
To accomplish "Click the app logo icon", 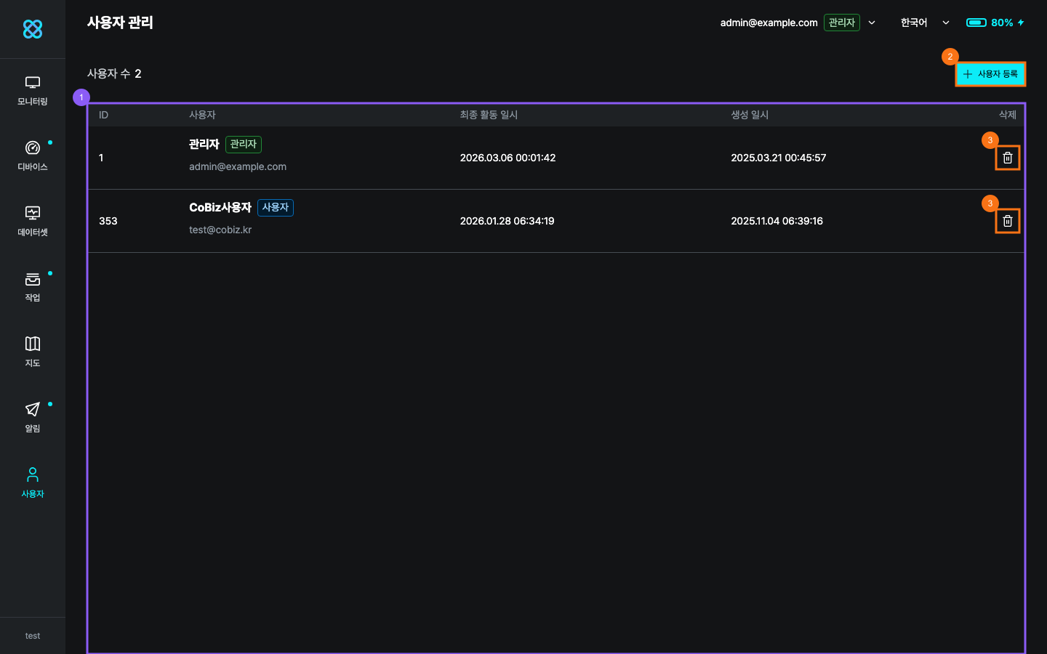I will click(x=33, y=29).
